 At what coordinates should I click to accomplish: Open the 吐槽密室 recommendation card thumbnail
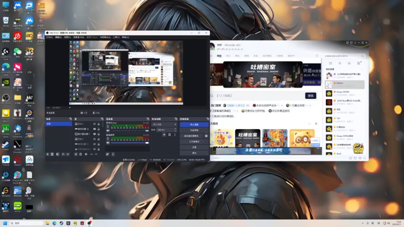click(x=247, y=138)
